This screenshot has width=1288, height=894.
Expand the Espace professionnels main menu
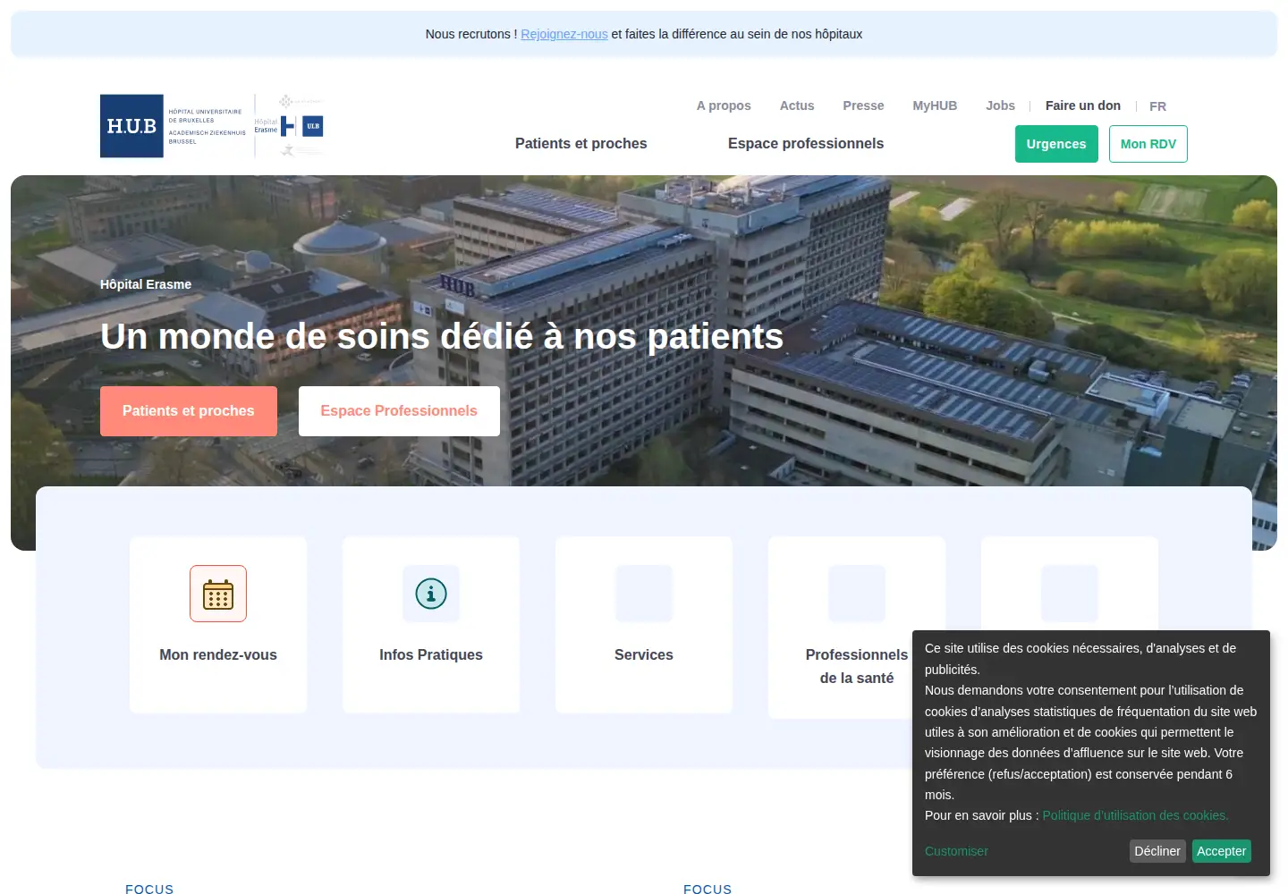(x=806, y=143)
